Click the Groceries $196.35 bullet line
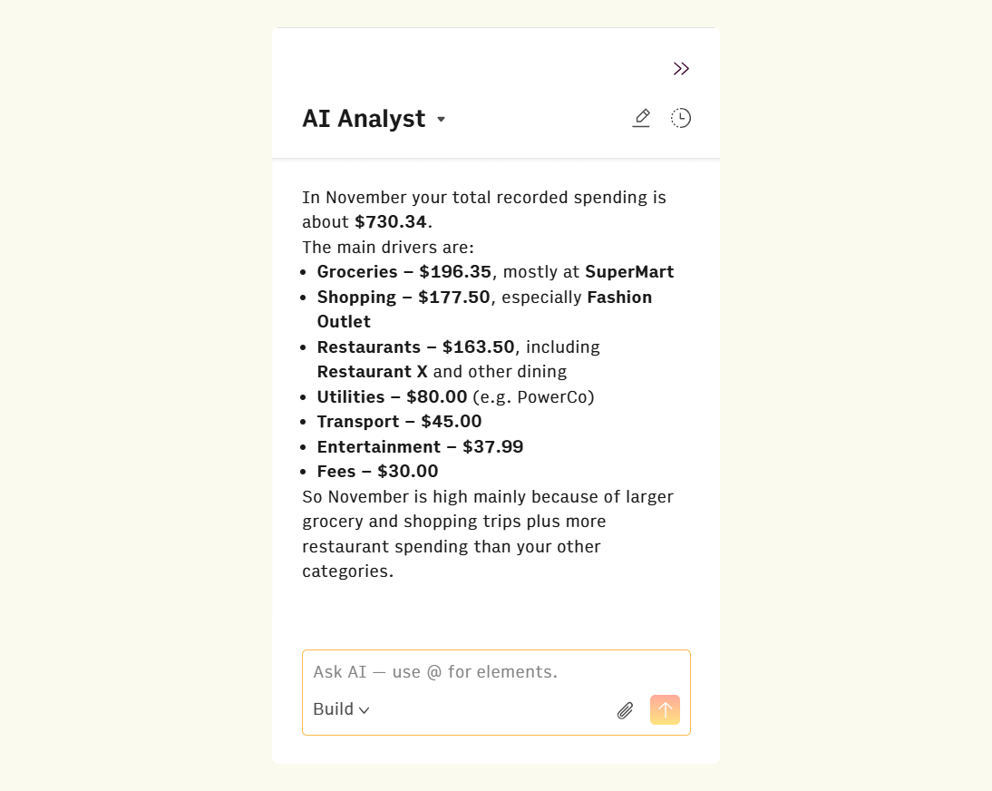 404,271
